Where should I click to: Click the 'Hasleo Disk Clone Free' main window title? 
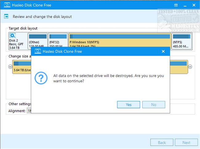(32, 5)
